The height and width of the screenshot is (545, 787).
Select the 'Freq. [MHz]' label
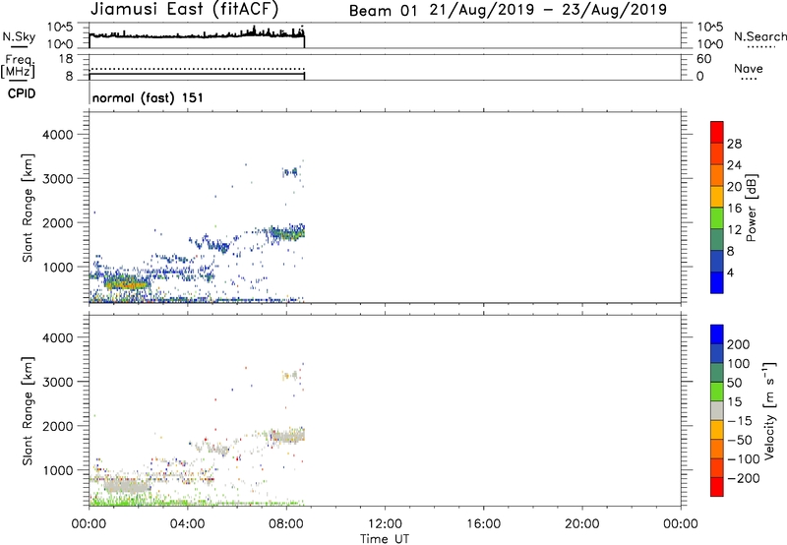click(19, 66)
